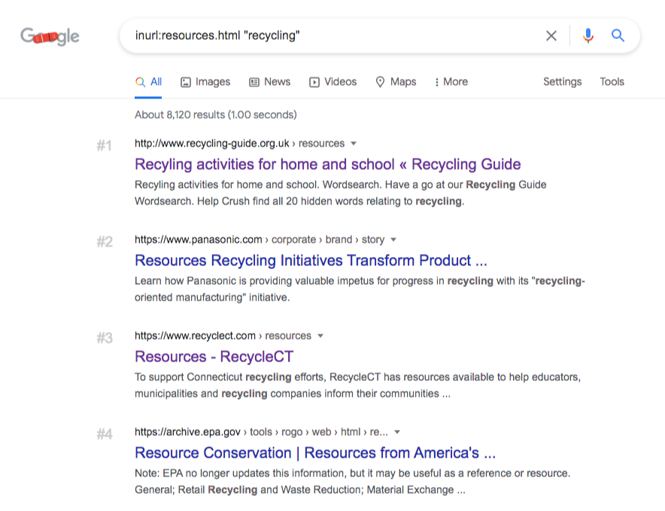Open the More search categories menu
This screenshot has height=511, width=665.
click(x=451, y=82)
